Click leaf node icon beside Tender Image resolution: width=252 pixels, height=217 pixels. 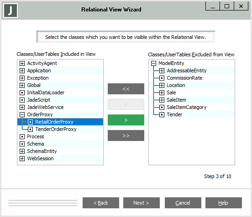[162, 114]
